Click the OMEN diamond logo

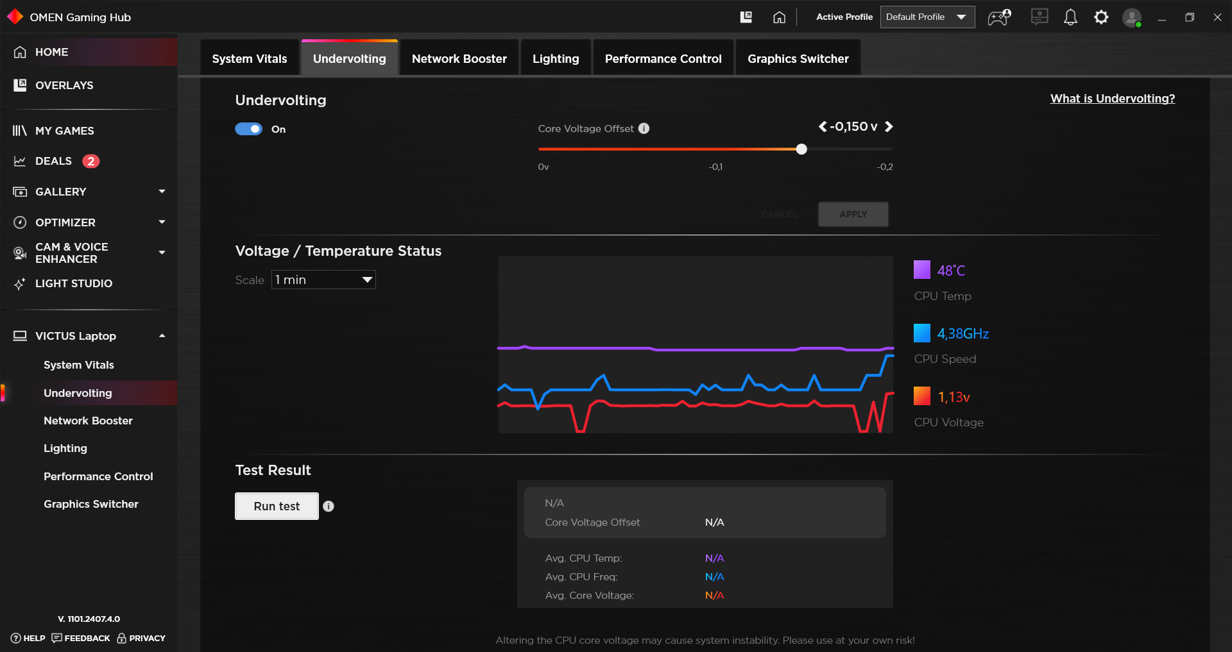(x=15, y=17)
